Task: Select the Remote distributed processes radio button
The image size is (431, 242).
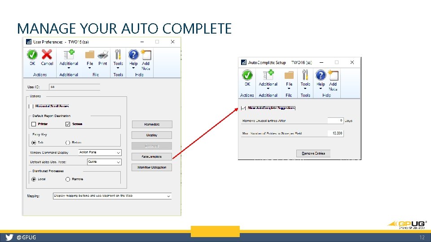Action: tap(68, 179)
